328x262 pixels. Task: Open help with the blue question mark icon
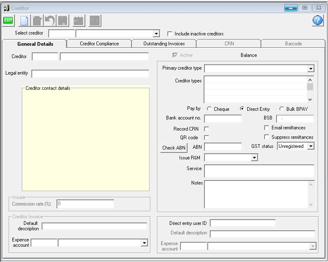point(317,20)
